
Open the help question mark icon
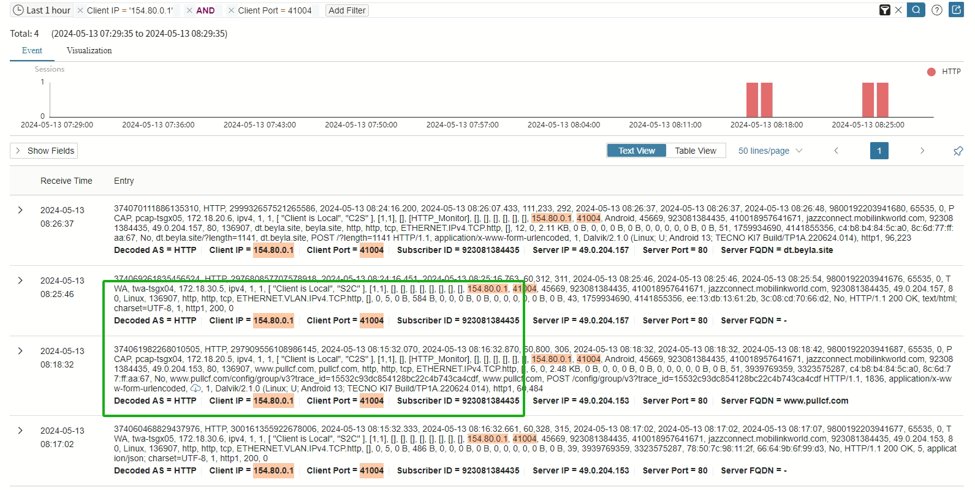tap(936, 10)
